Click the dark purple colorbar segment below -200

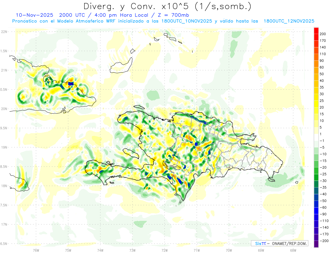[316, 244]
